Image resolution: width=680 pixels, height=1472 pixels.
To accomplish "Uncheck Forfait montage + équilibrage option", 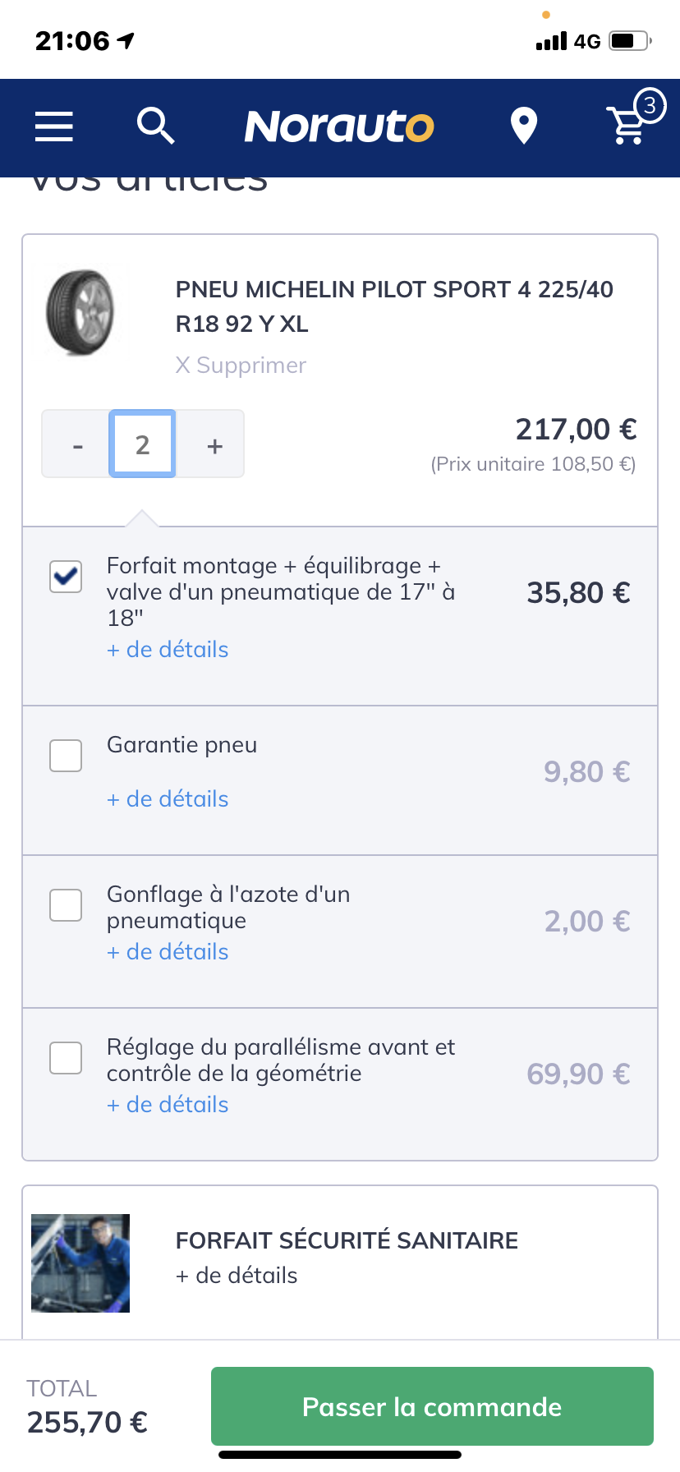I will tap(66, 576).
